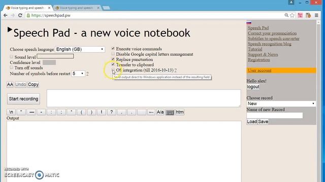
Task: Open the Registration link
Action: [259, 60]
